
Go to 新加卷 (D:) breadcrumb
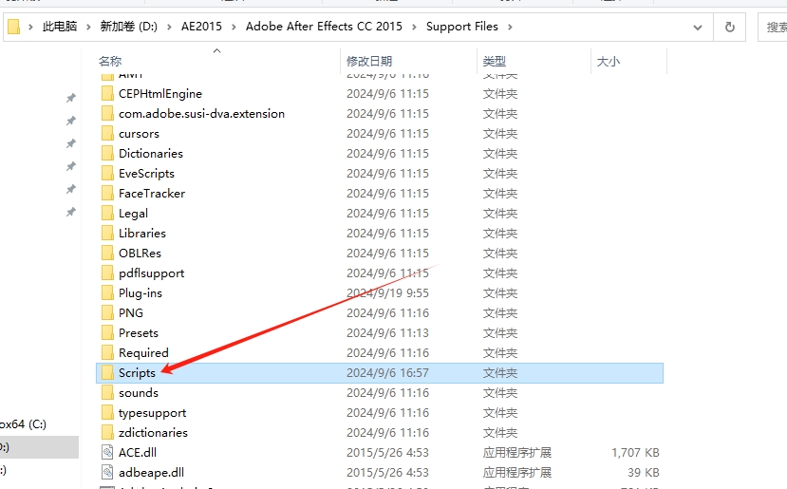[128, 26]
